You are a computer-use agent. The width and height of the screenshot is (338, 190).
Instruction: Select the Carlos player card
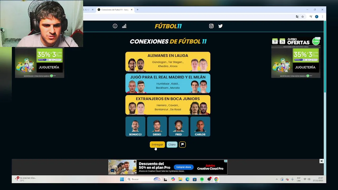(200, 127)
